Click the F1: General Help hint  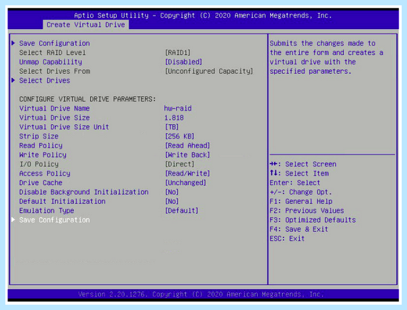click(301, 201)
